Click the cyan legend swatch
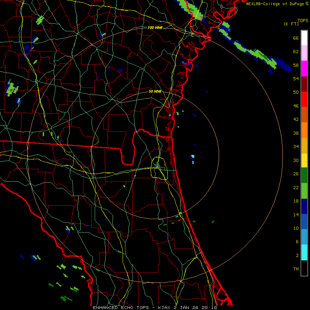Screen dimensions: 310x310 point(304,252)
